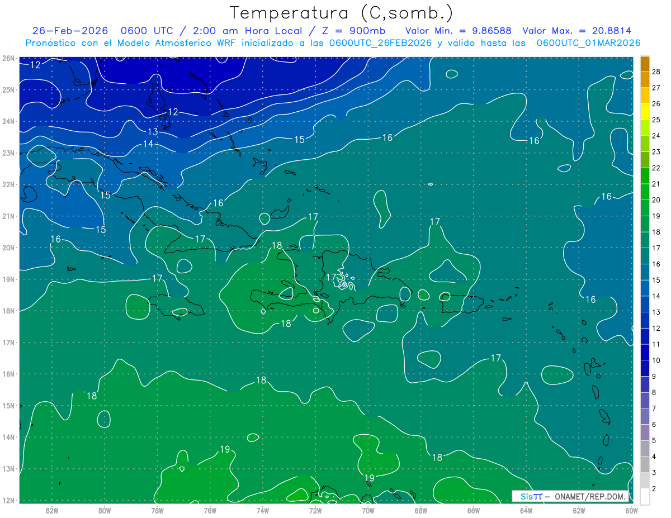Click the '15N' latitude label
Viewport: 671px width, 518px height.
(x=8, y=405)
